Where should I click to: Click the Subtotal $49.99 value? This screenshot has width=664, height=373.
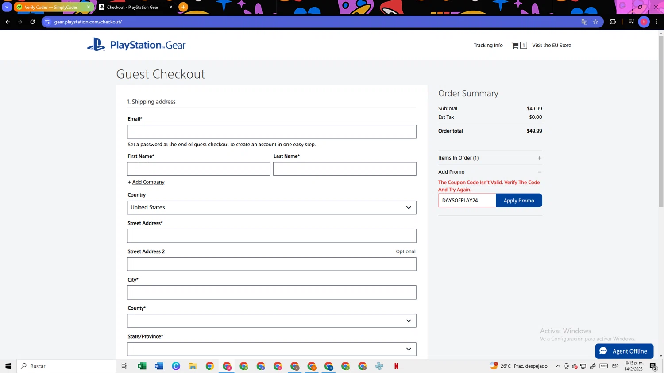[x=534, y=108]
